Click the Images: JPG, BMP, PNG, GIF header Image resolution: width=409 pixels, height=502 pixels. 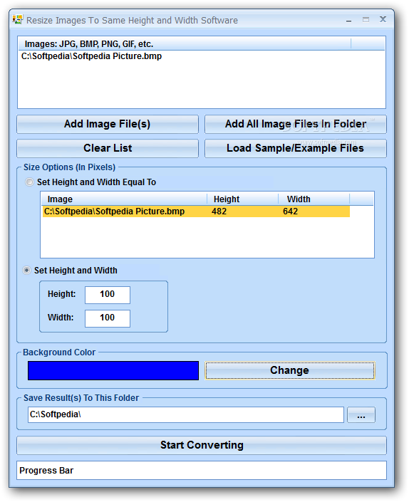tap(185, 44)
